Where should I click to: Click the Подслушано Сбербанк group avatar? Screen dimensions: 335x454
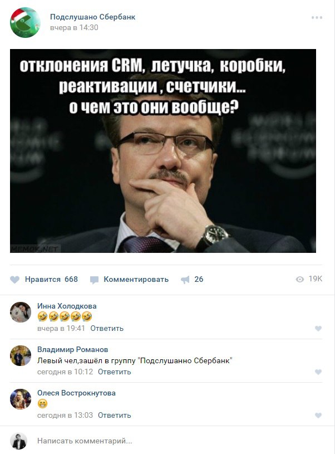tap(25, 23)
